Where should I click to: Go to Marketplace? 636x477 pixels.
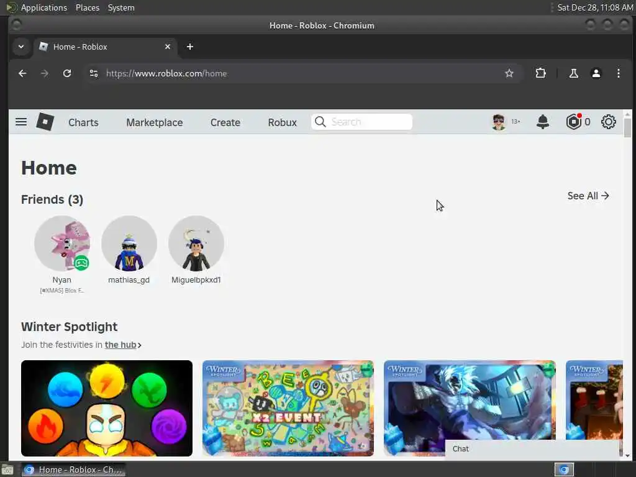coord(154,122)
